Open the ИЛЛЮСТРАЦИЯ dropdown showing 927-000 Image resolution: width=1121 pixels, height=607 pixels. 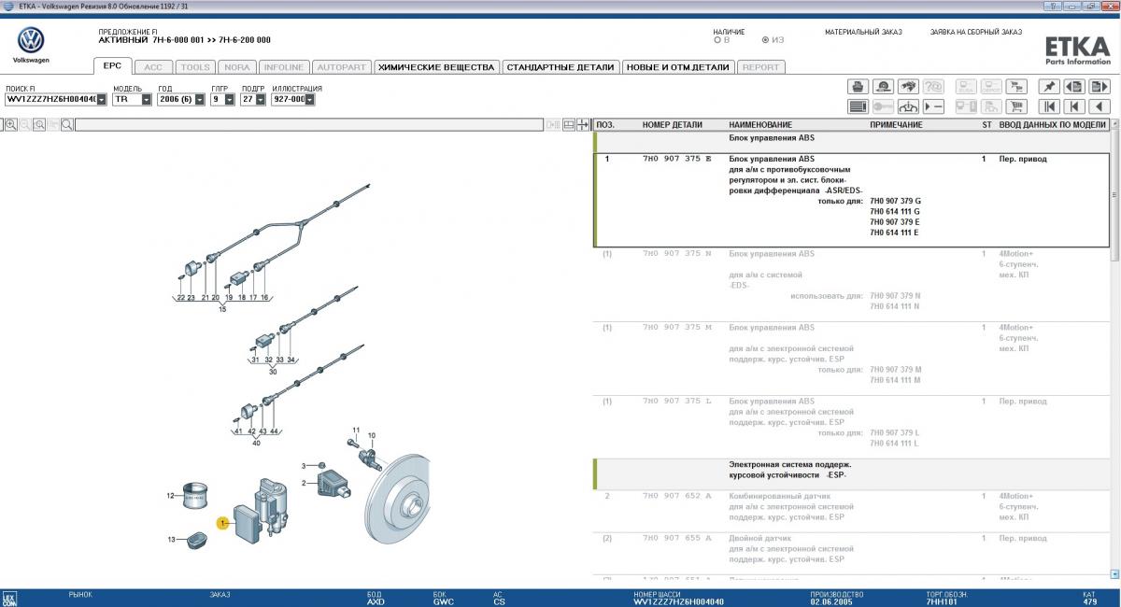(x=309, y=99)
